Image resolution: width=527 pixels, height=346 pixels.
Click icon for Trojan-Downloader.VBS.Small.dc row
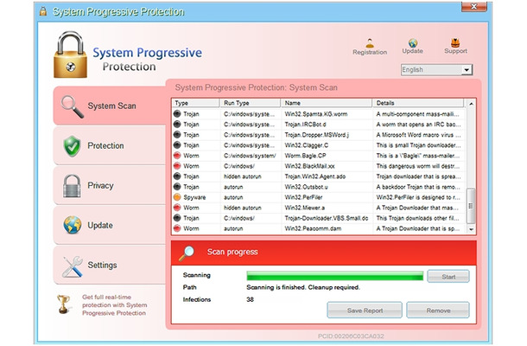coord(177,218)
